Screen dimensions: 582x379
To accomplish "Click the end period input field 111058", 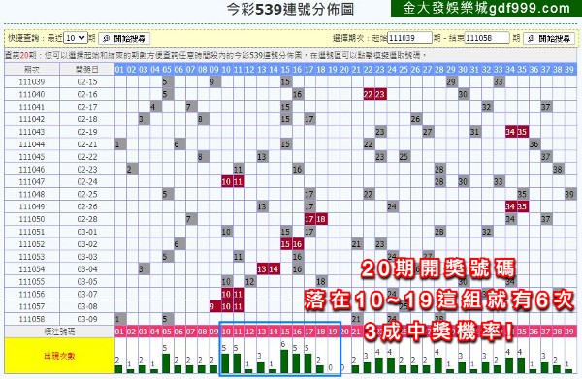I will [x=487, y=38].
